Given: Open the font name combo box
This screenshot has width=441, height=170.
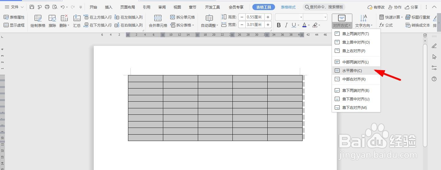Looking at the screenshot, I should pos(289,17).
